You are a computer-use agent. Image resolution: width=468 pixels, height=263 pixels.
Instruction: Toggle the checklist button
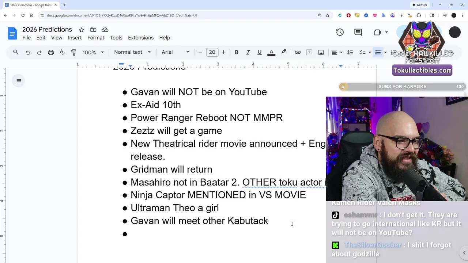pos(362,52)
